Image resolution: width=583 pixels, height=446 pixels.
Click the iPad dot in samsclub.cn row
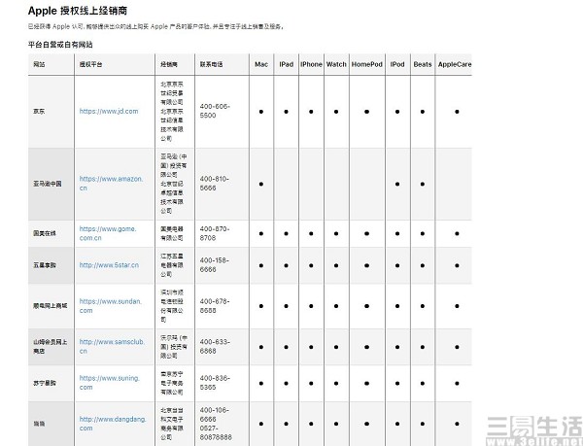click(x=287, y=347)
